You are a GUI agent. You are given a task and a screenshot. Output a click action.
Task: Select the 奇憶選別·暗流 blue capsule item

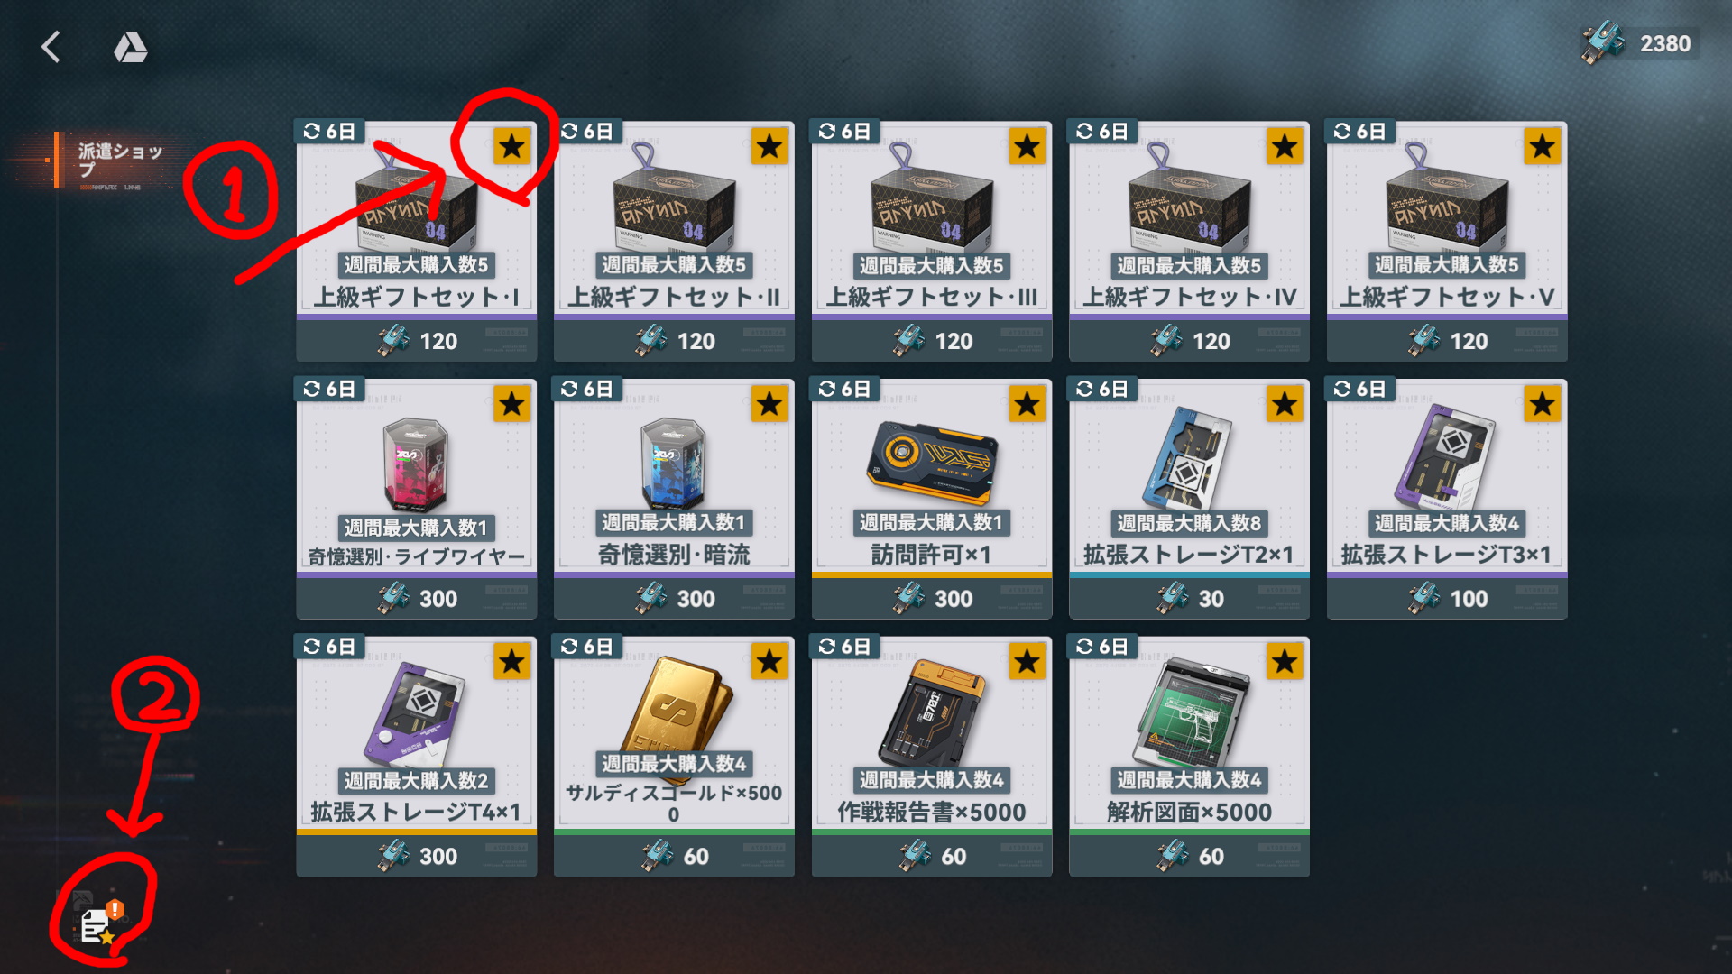pos(674,499)
